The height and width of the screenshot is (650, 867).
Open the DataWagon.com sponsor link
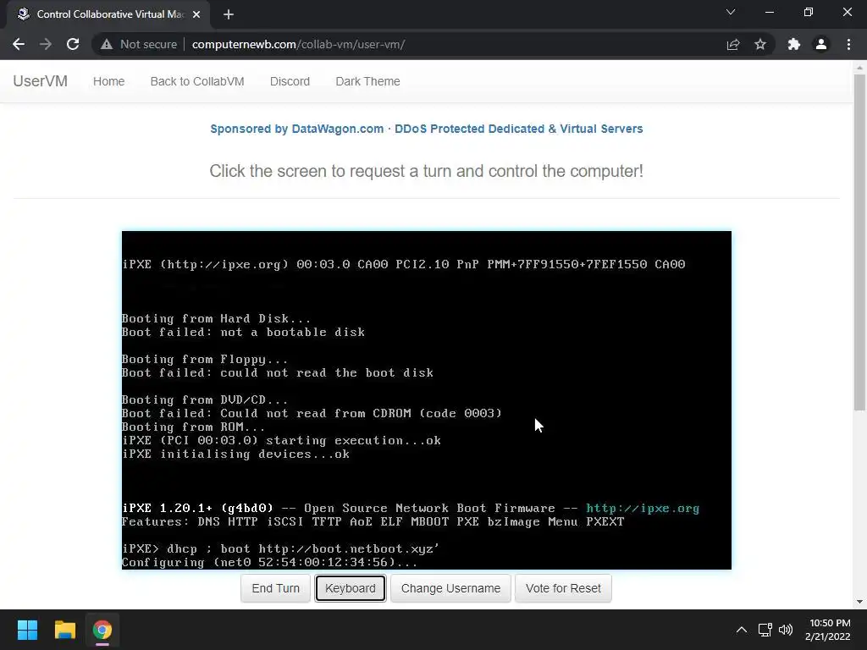[427, 129]
